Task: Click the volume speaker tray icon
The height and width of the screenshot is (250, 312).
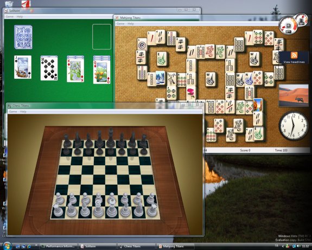Action: (x=298, y=246)
